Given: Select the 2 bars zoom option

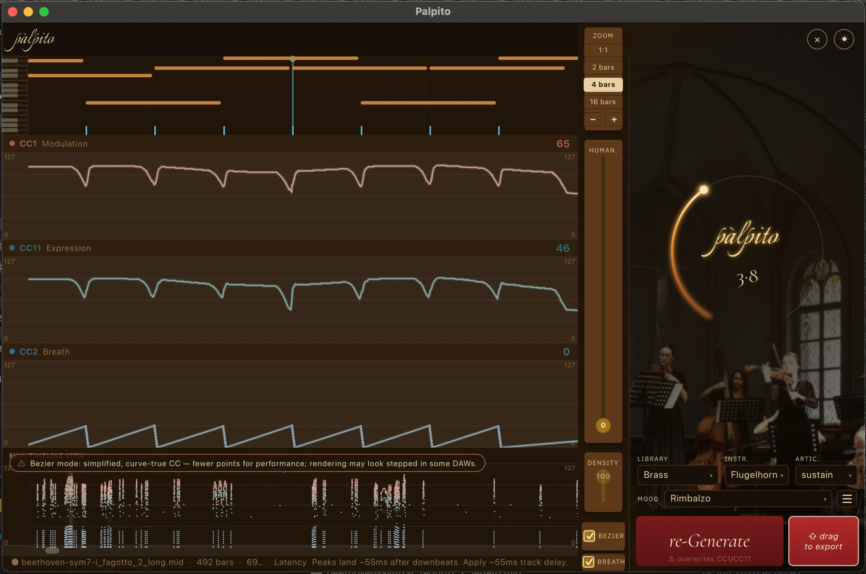Looking at the screenshot, I should (603, 68).
